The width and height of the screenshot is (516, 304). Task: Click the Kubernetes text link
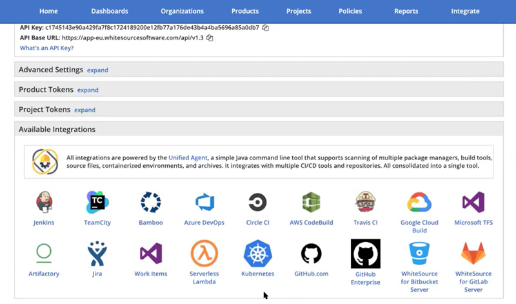[257, 274]
